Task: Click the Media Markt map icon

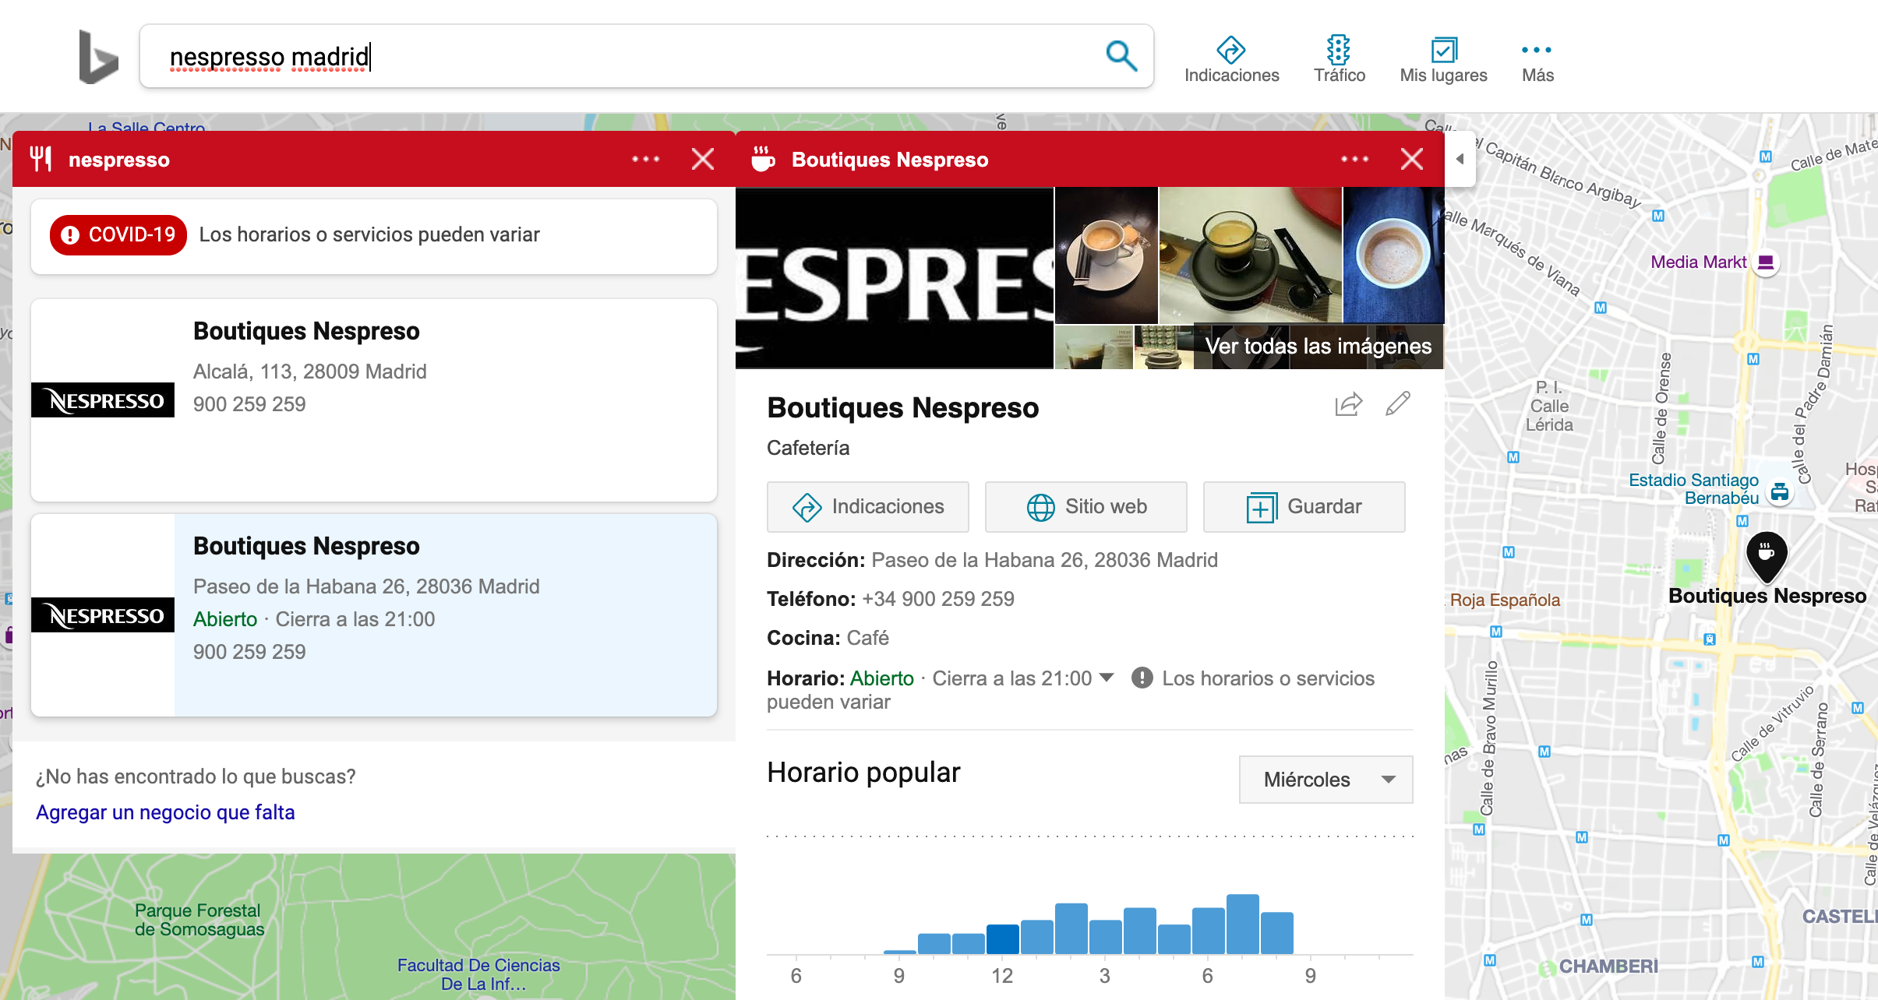Action: point(1766,262)
